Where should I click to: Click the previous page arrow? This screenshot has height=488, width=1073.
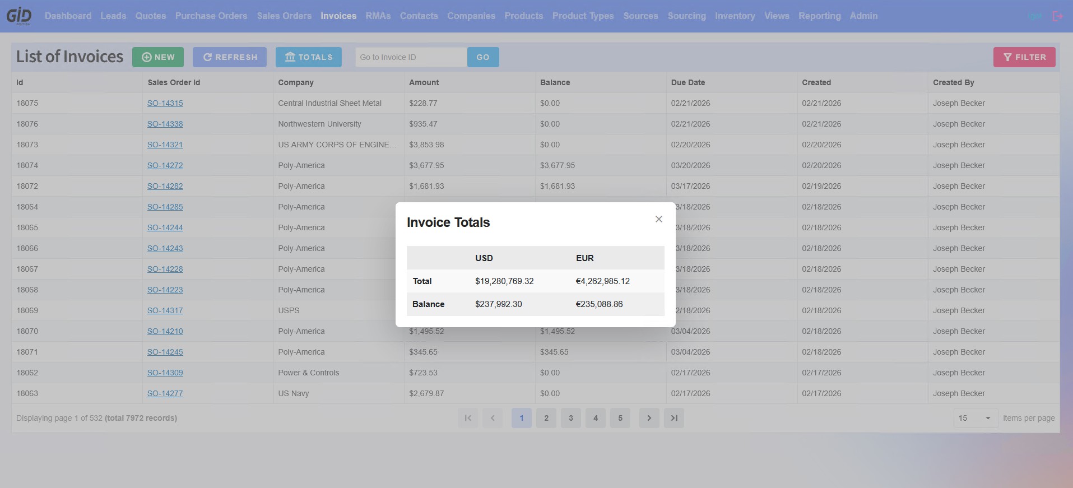click(x=493, y=418)
